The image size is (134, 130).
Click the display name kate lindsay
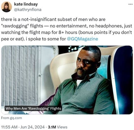pos(26,4)
